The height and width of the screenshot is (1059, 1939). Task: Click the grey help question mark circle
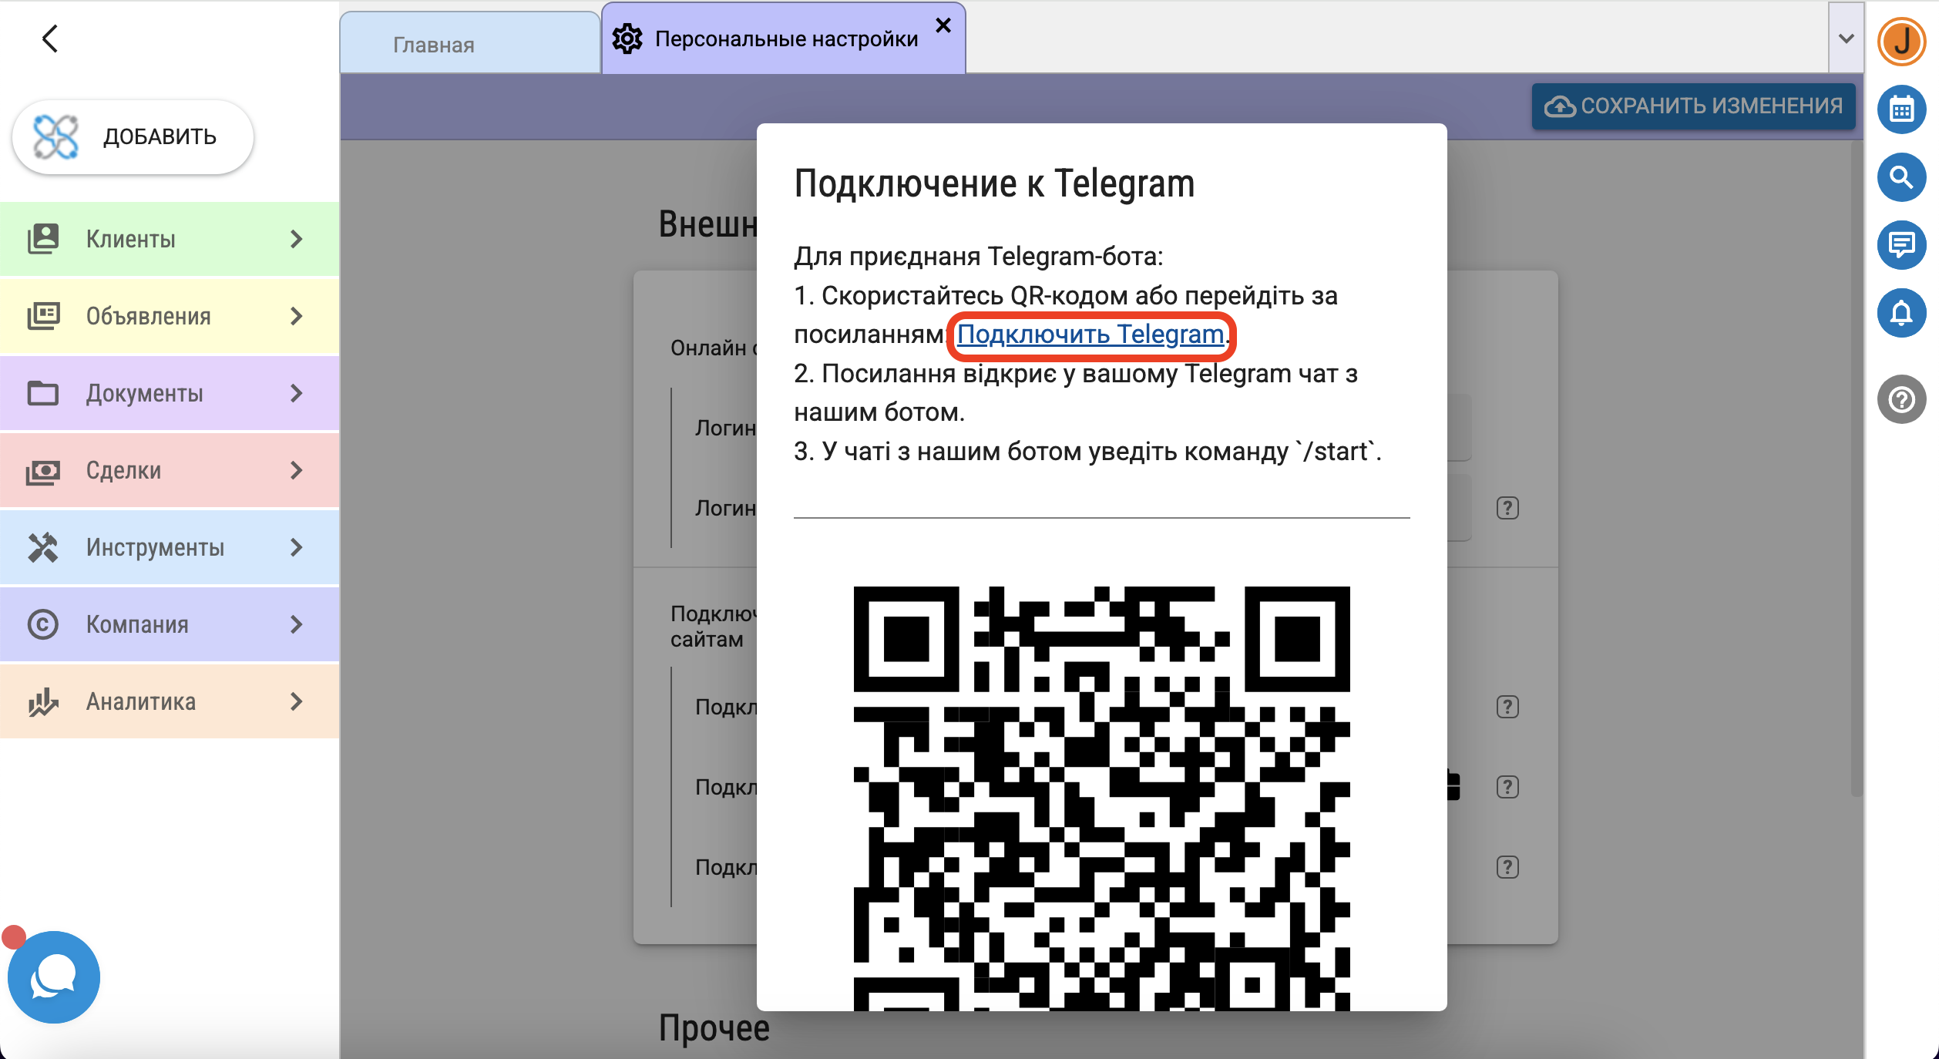click(x=1901, y=399)
